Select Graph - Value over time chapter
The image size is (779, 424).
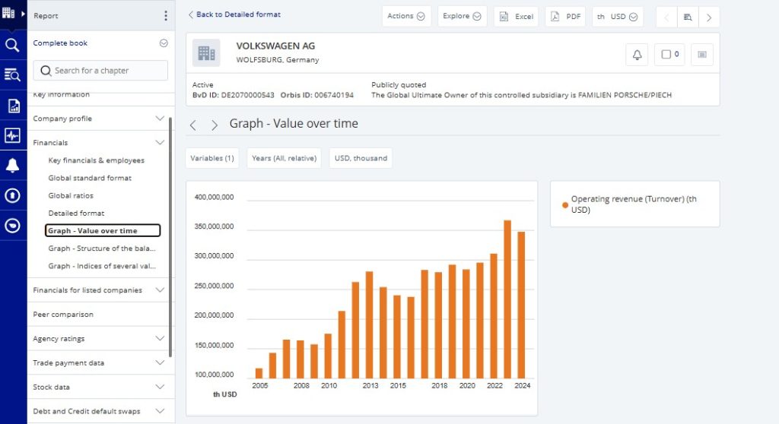[103, 230]
